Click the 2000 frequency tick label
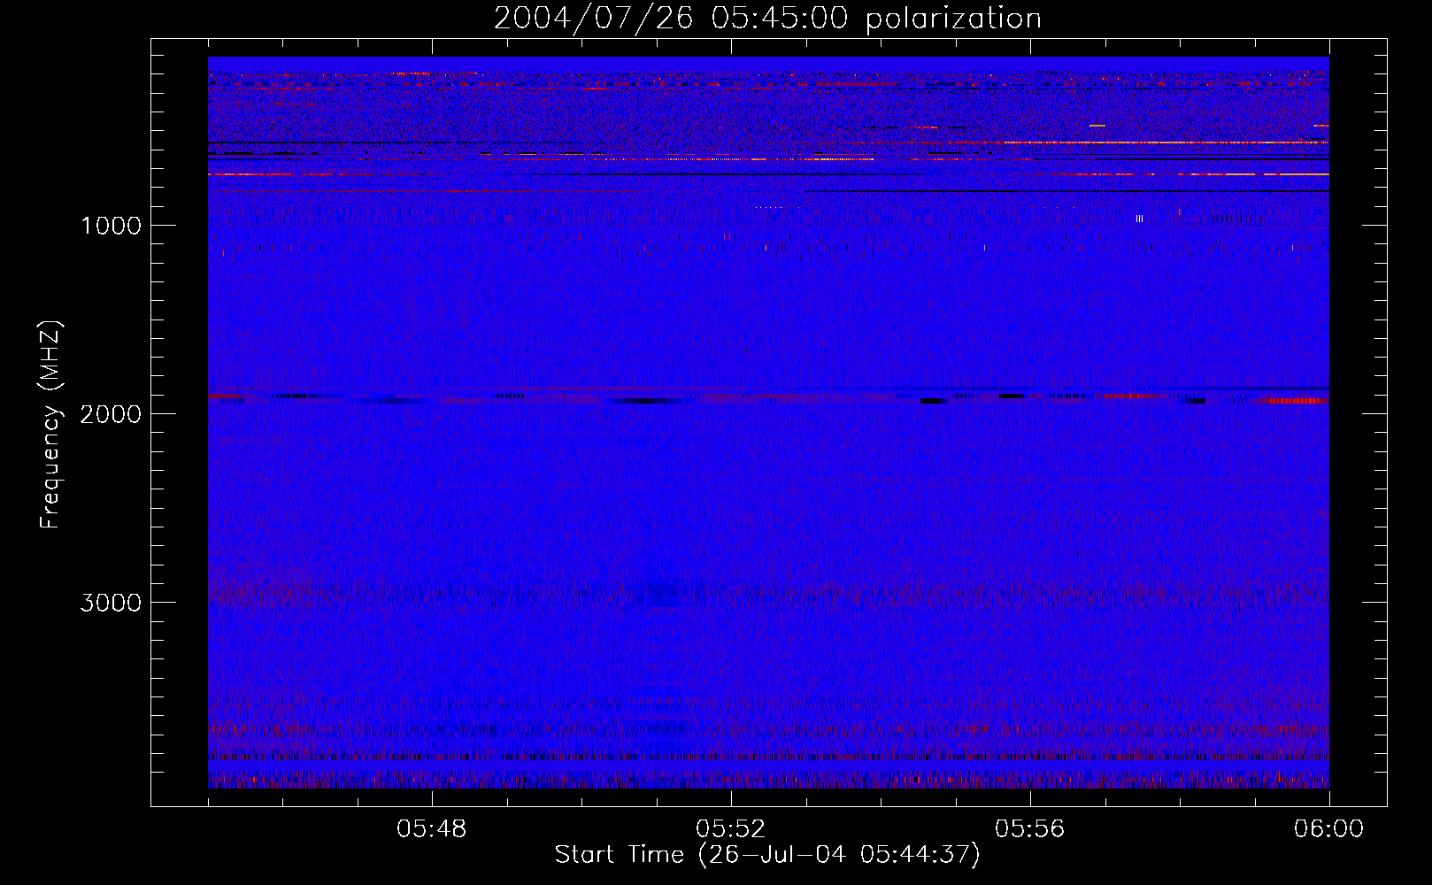The image size is (1432, 885). pyautogui.click(x=111, y=414)
